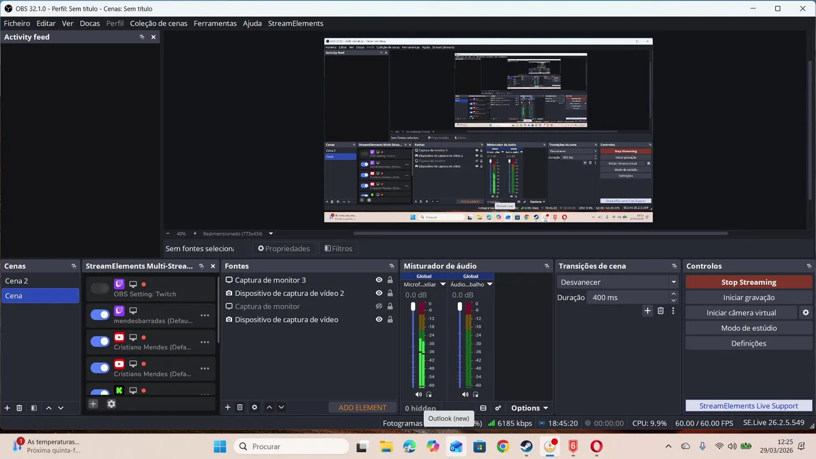Delete the selected scene via trash icon

[19, 408]
